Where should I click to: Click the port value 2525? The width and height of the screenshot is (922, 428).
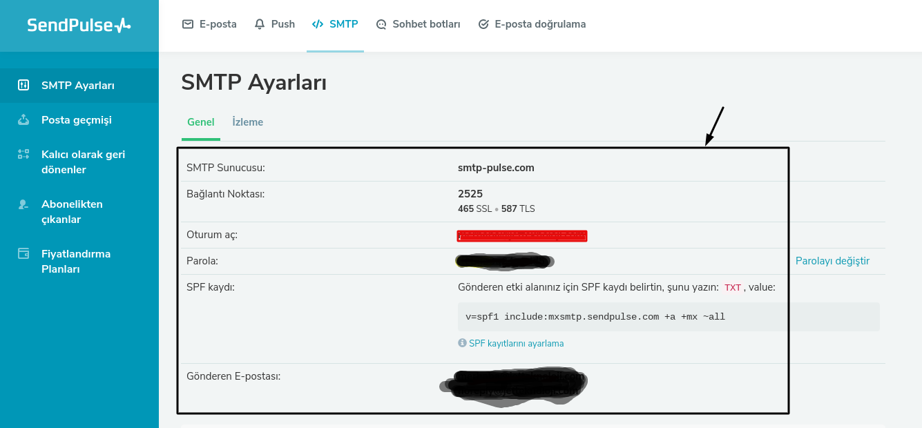point(470,194)
